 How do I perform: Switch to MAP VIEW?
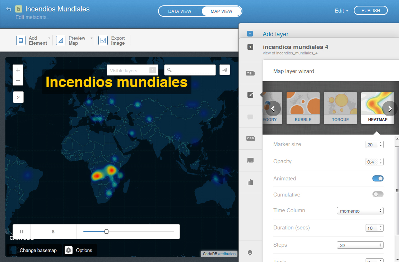(x=221, y=11)
